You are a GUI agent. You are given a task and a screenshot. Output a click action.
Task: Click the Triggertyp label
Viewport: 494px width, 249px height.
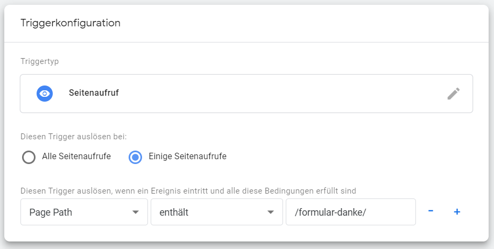point(40,61)
